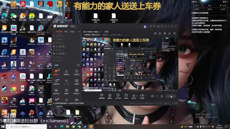Toggle visibility eye for 文本 1 layer
This screenshot has height=129, width=230.
pos(54,57)
